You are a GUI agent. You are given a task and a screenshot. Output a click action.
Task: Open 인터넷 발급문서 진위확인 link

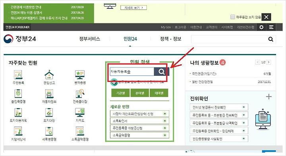[219, 107]
